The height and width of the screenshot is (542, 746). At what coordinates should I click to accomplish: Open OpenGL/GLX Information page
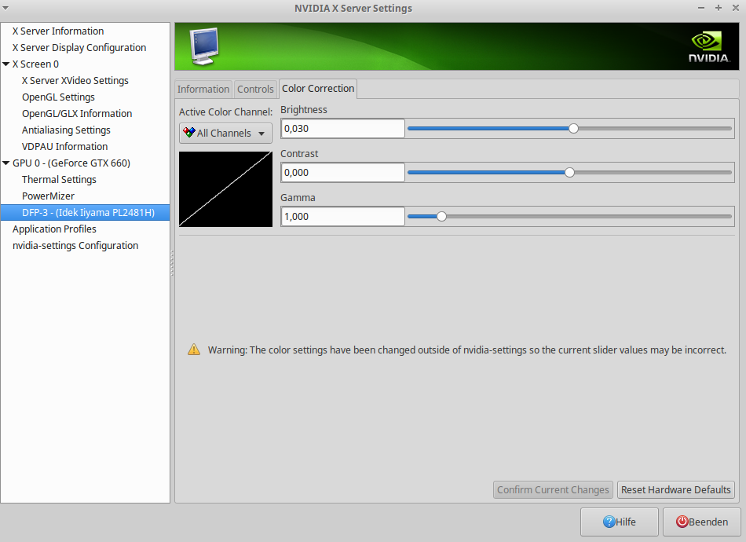click(77, 113)
